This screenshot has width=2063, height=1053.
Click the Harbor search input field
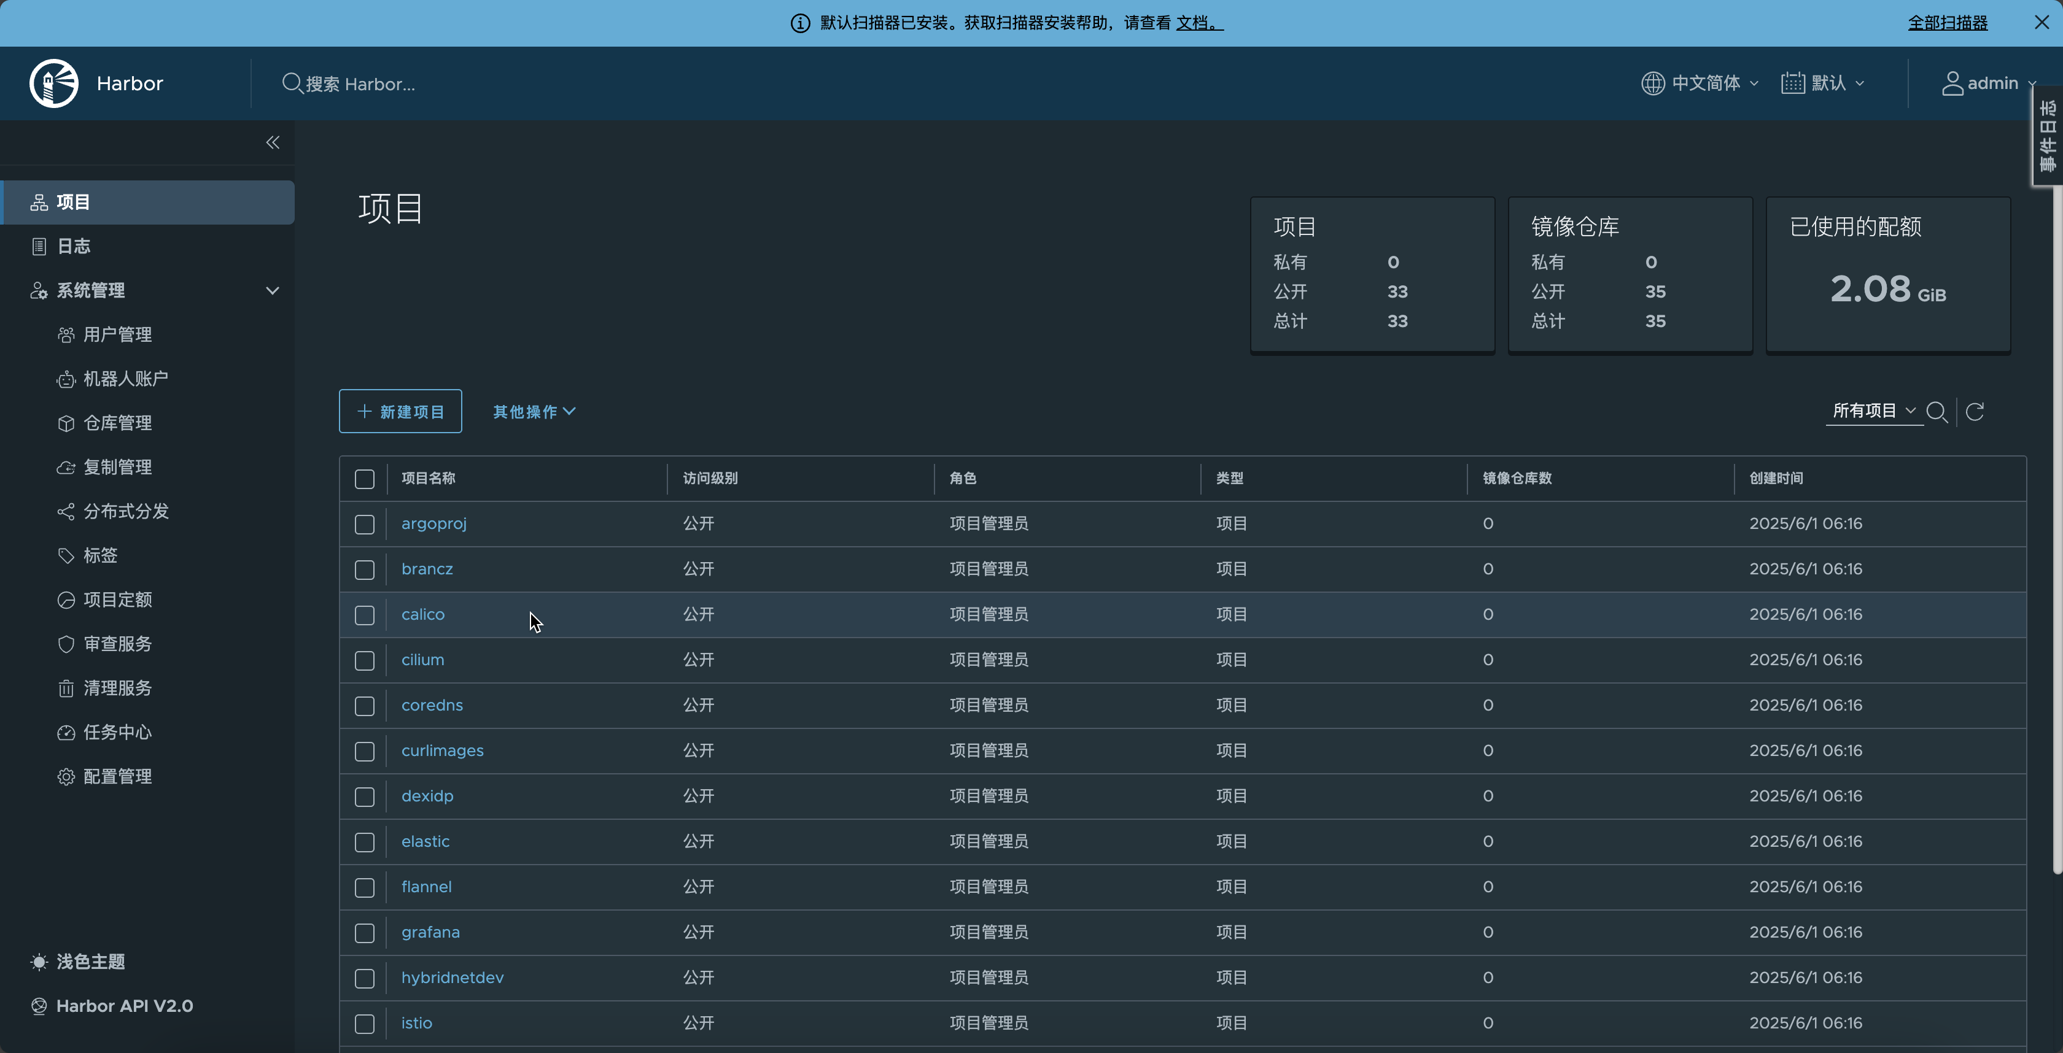click(360, 84)
